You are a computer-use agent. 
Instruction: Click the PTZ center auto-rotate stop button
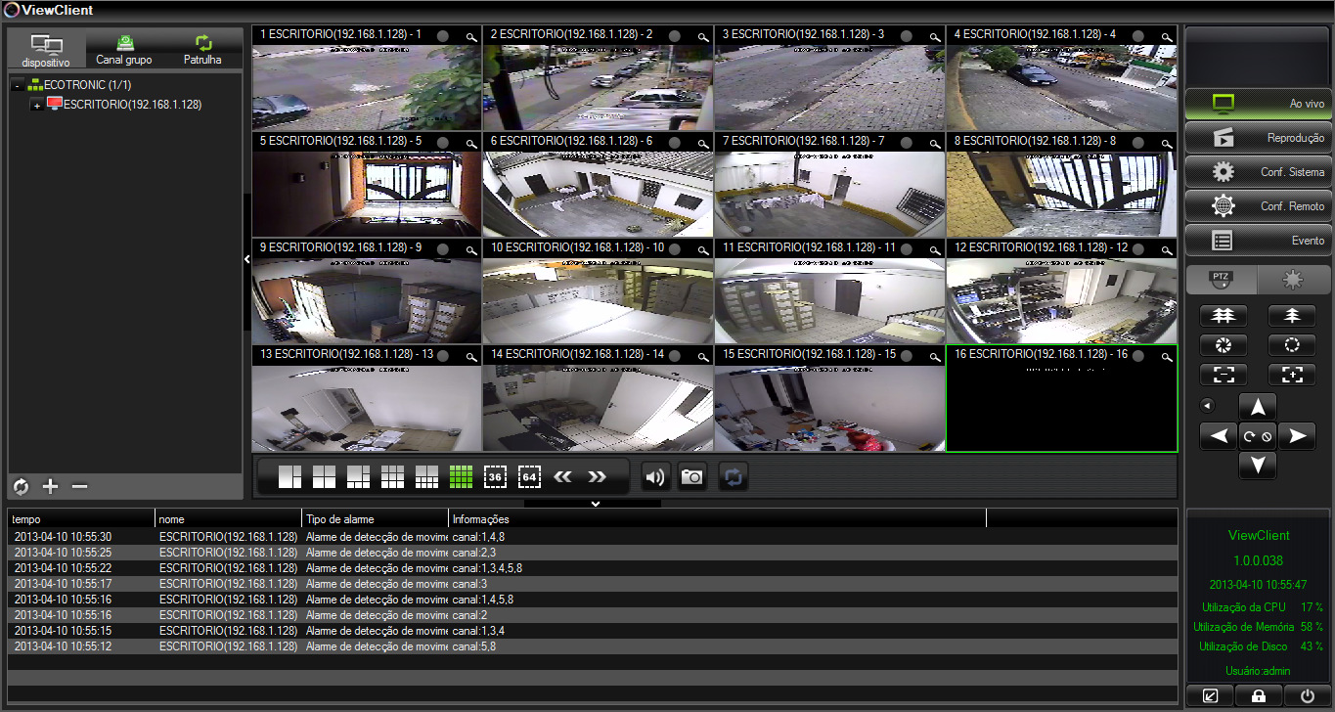pyautogui.click(x=1258, y=436)
